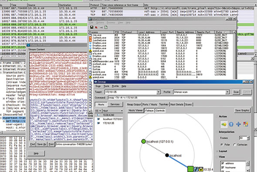Viewport: 257px width, 172px height.
Task: Sort by State column in TCPView
Action: point(222,32)
